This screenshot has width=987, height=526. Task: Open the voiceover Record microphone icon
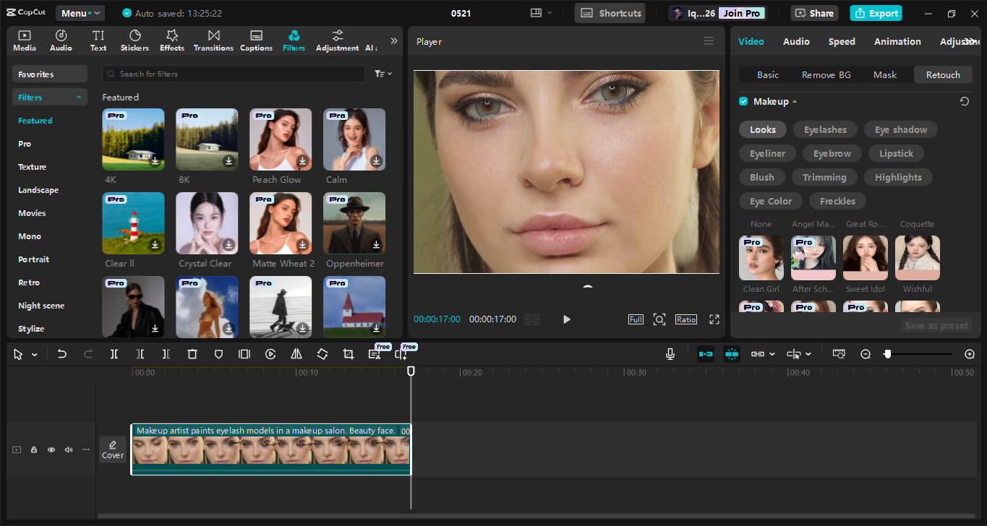point(670,354)
